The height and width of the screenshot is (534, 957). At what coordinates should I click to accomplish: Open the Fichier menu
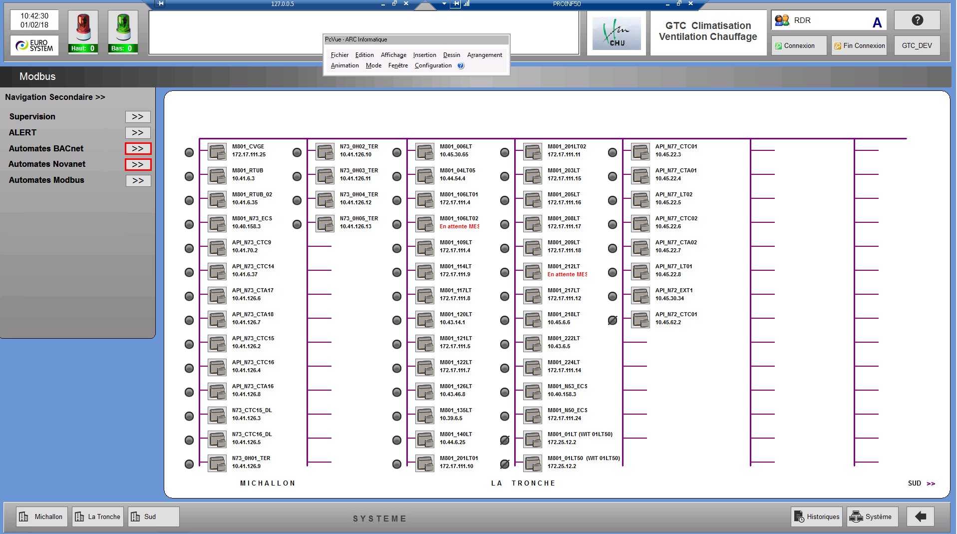coord(339,55)
